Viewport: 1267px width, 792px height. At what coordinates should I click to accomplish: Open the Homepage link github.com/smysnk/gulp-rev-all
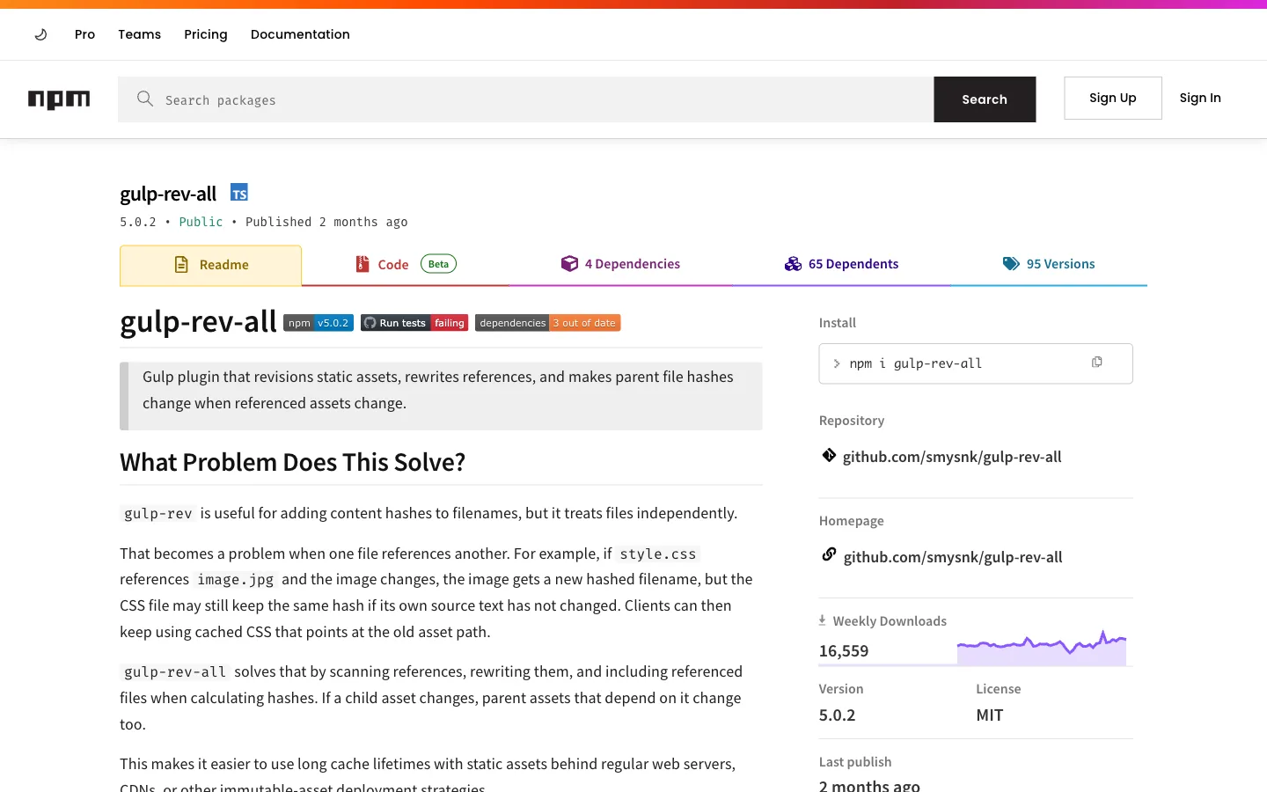tap(953, 557)
